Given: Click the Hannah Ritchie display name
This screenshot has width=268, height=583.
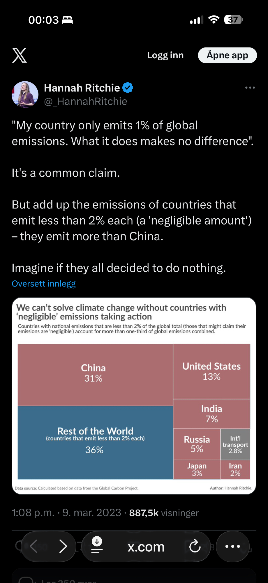Looking at the screenshot, I should coord(82,88).
